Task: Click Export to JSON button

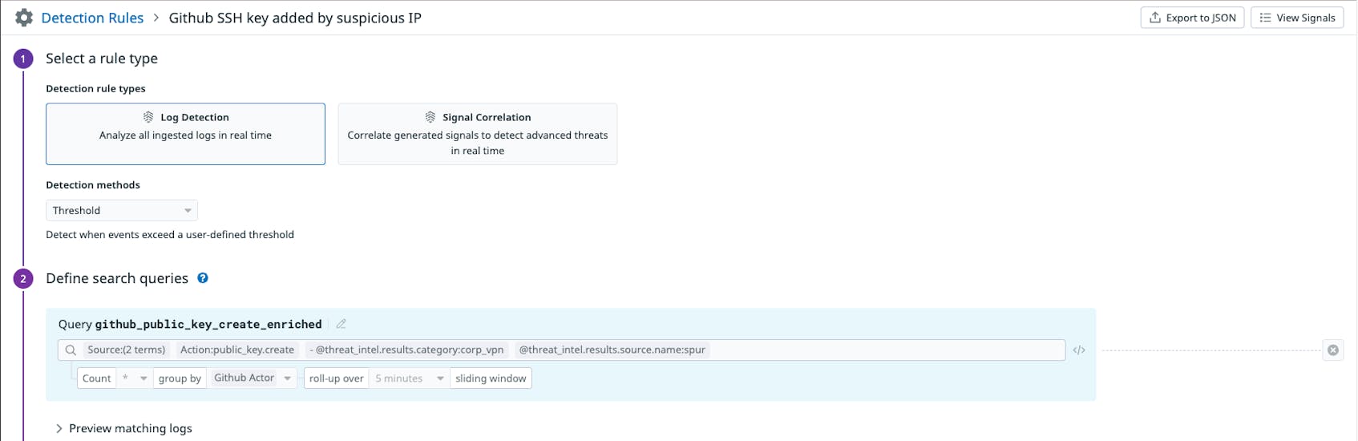Action: (x=1192, y=18)
